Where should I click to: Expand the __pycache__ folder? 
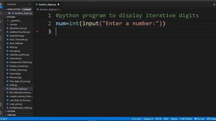coord(16,21)
